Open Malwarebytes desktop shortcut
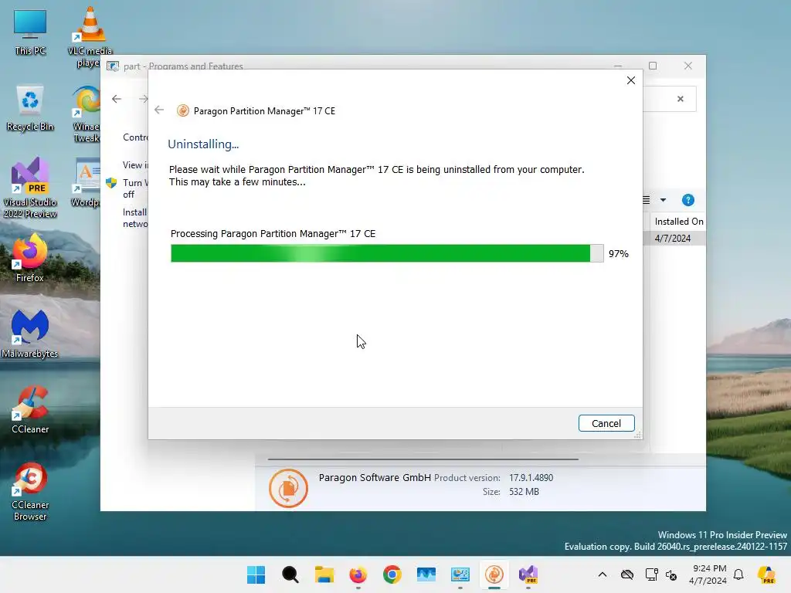 click(x=30, y=334)
